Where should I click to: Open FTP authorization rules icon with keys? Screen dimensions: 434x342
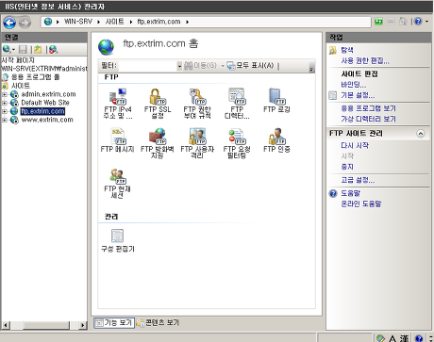click(x=197, y=104)
